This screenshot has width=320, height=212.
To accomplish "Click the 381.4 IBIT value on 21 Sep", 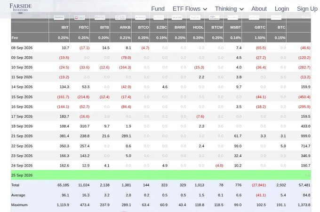I will coord(64,136).
